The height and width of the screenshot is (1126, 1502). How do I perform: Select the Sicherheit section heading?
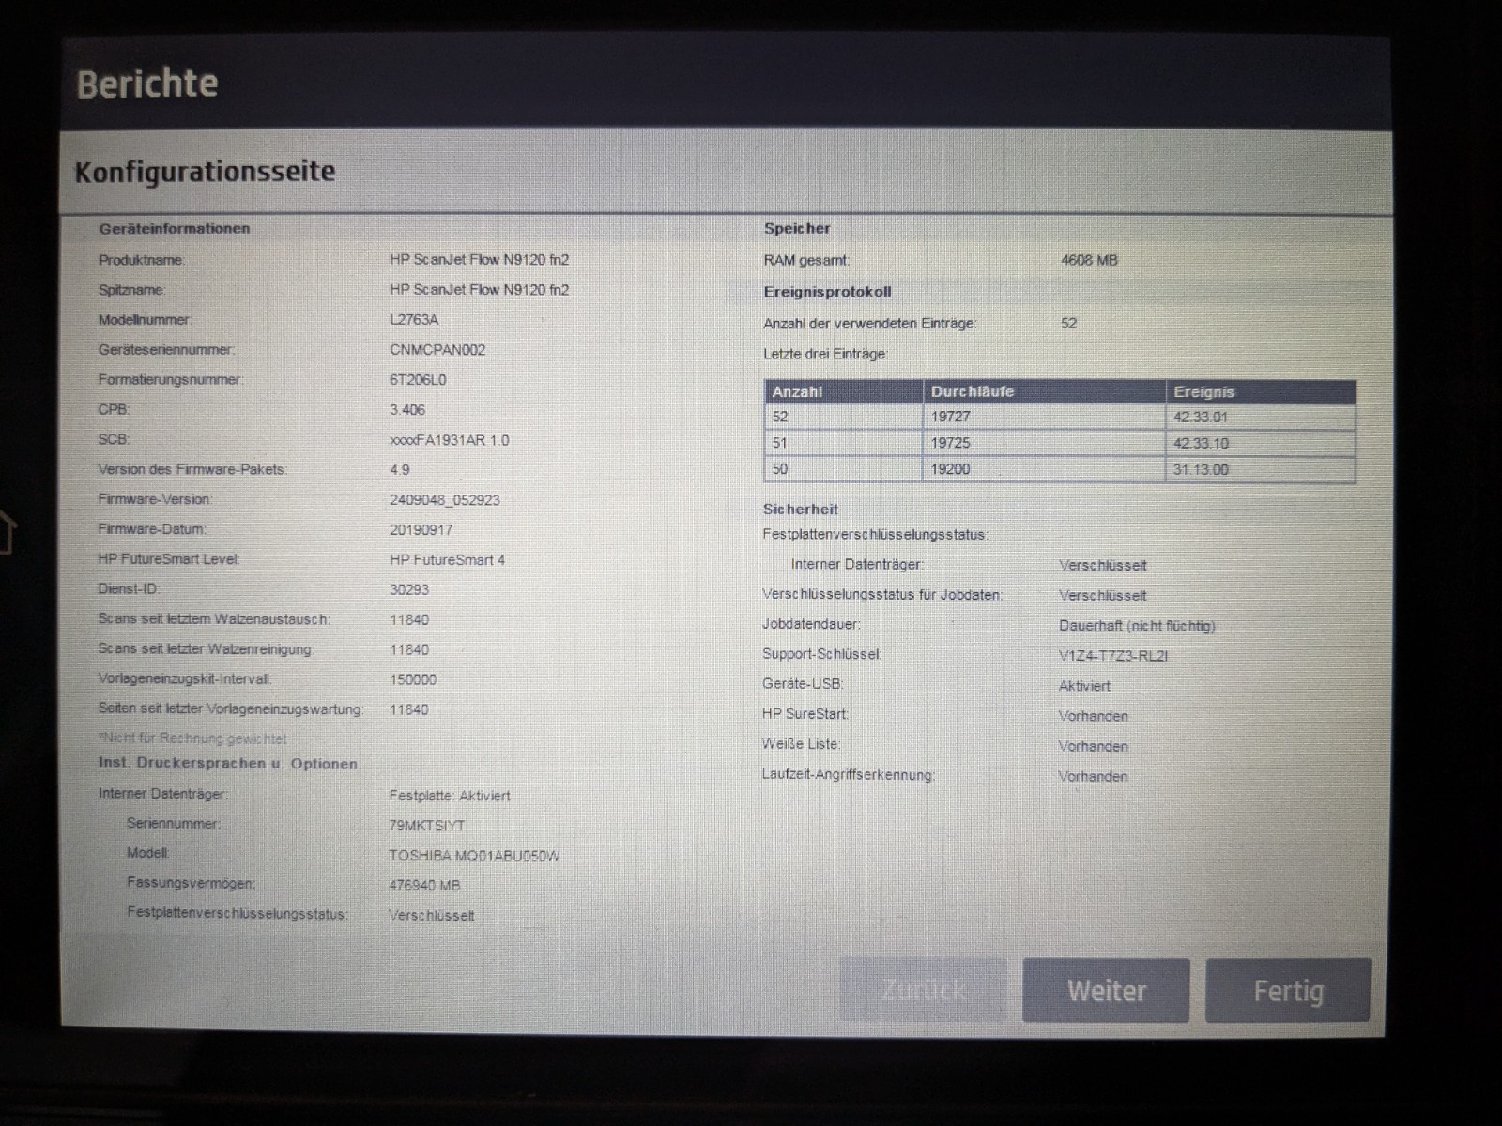[800, 510]
